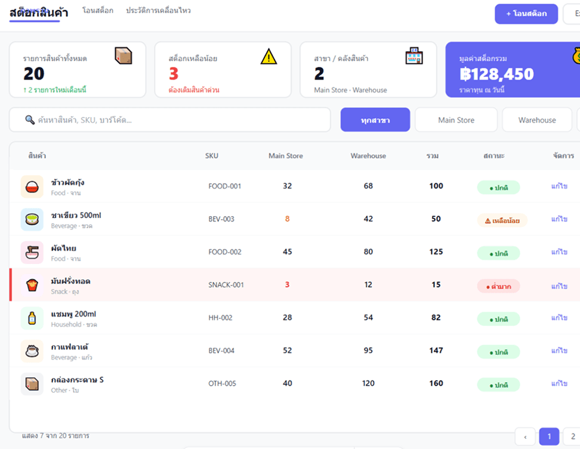Click แก้ไข link for SNACK-001 row
This screenshot has width=580, height=449.
[559, 286]
